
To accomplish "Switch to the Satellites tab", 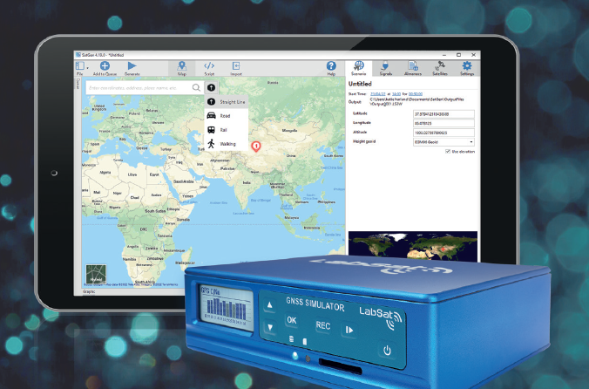I will pos(439,68).
